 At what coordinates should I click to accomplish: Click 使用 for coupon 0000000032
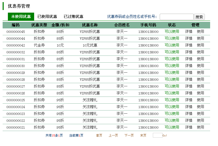[200, 52]
